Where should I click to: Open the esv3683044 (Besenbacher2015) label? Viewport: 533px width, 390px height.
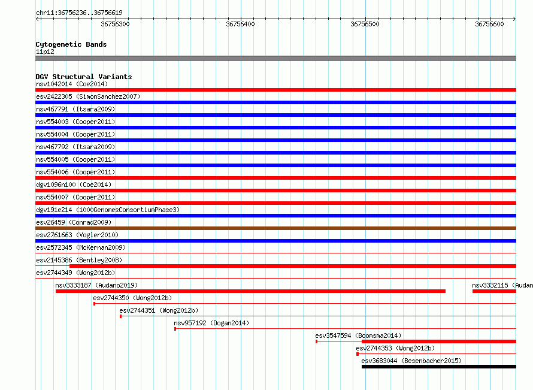(411, 361)
